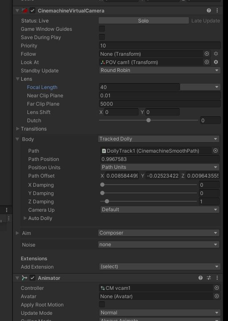Disable the CinemachineVirtualCamera component checkbox
The height and width of the screenshot is (321, 228).
click(x=32, y=10)
